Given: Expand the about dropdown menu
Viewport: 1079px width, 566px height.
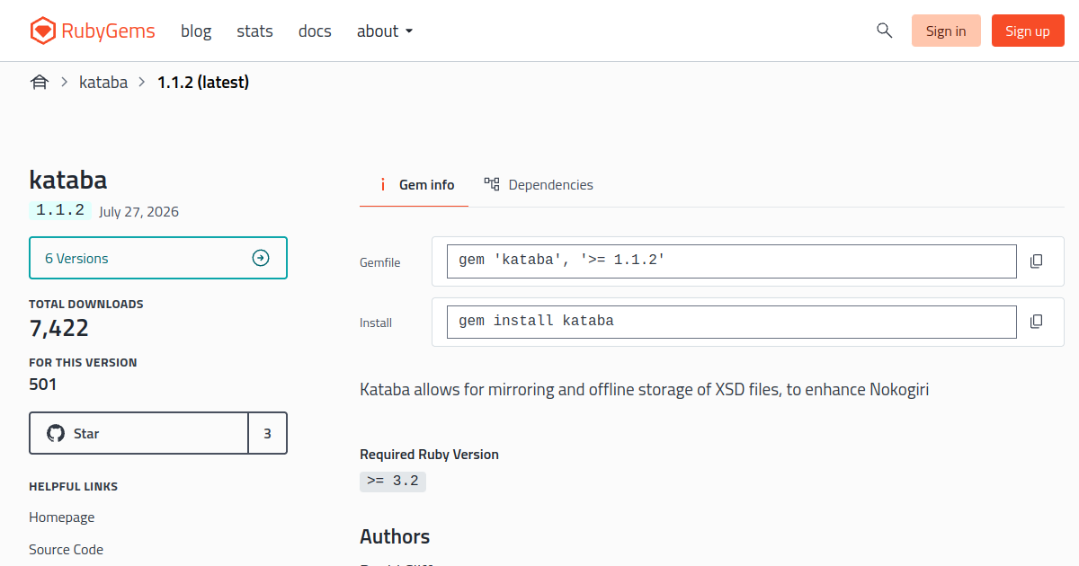Looking at the screenshot, I should point(385,31).
